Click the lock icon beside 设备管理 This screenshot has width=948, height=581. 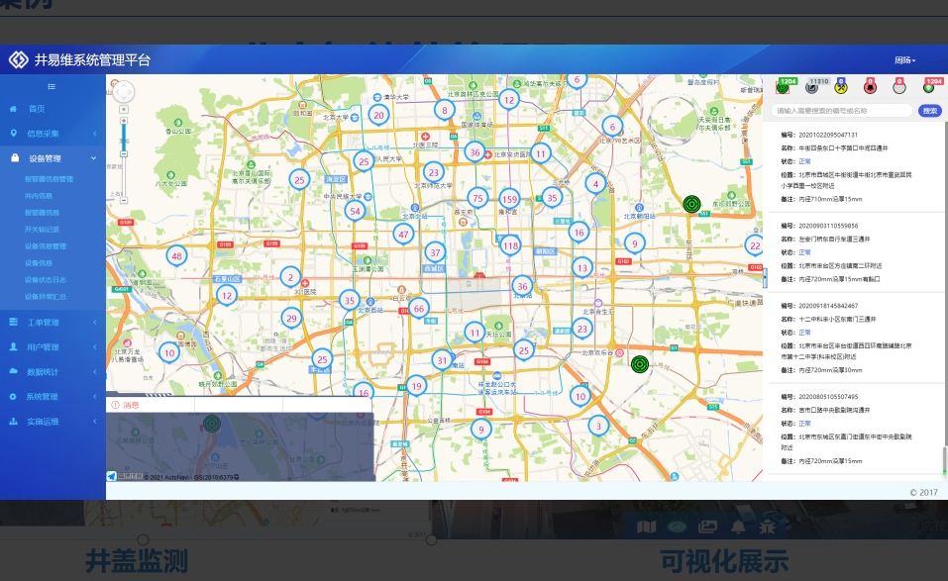[15, 158]
